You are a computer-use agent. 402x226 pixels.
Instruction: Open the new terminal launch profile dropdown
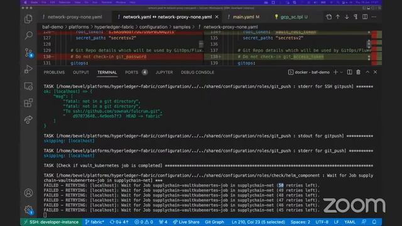click(x=341, y=73)
